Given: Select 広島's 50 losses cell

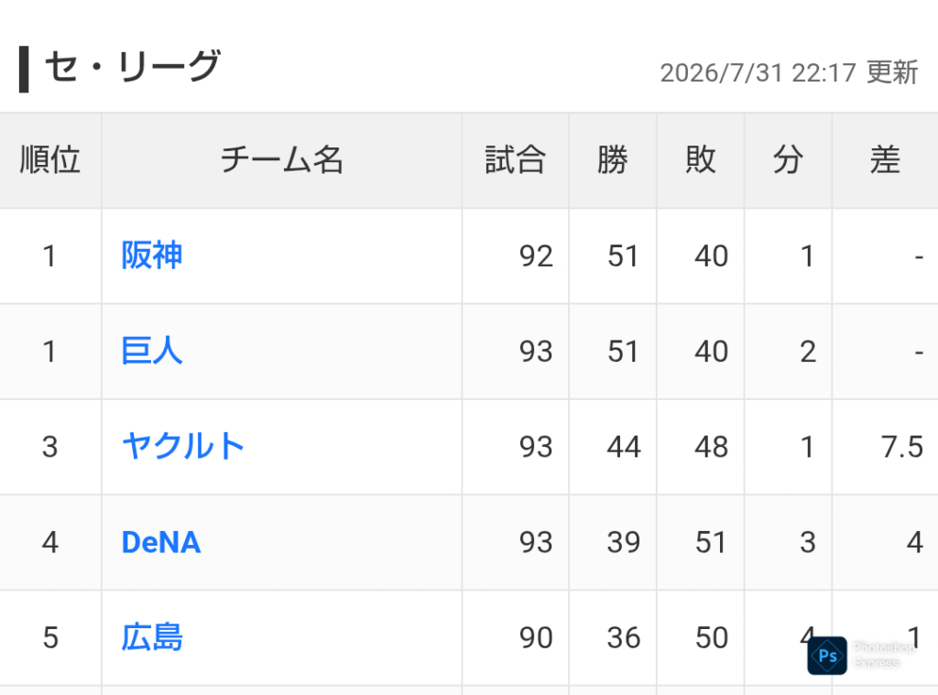Looking at the screenshot, I should click(x=701, y=637).
